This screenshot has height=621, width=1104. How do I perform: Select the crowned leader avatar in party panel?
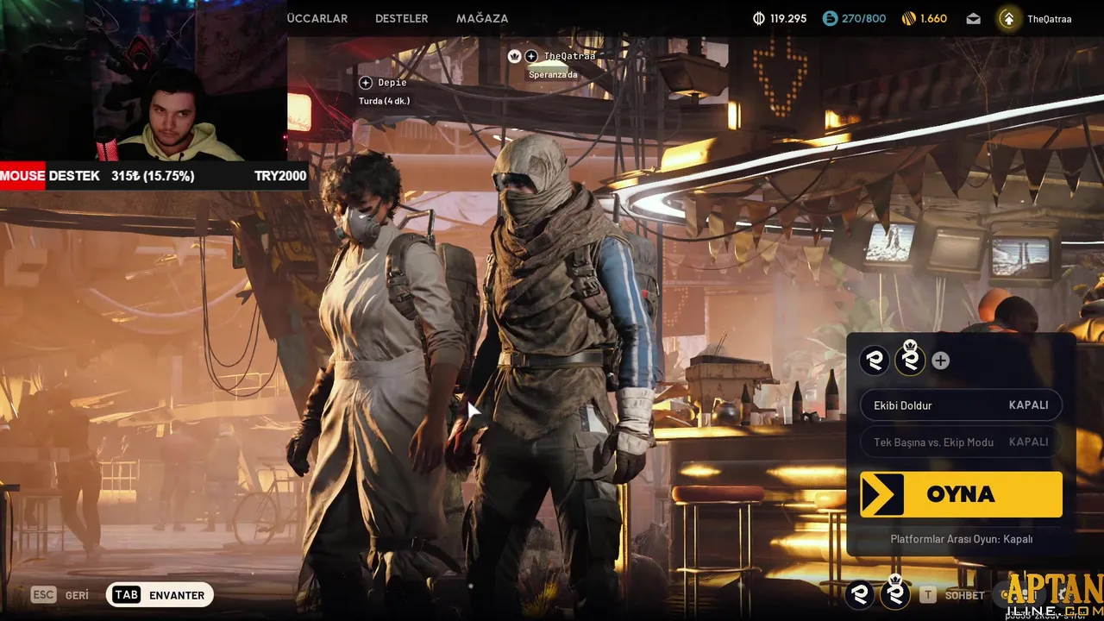coord(910,359)
